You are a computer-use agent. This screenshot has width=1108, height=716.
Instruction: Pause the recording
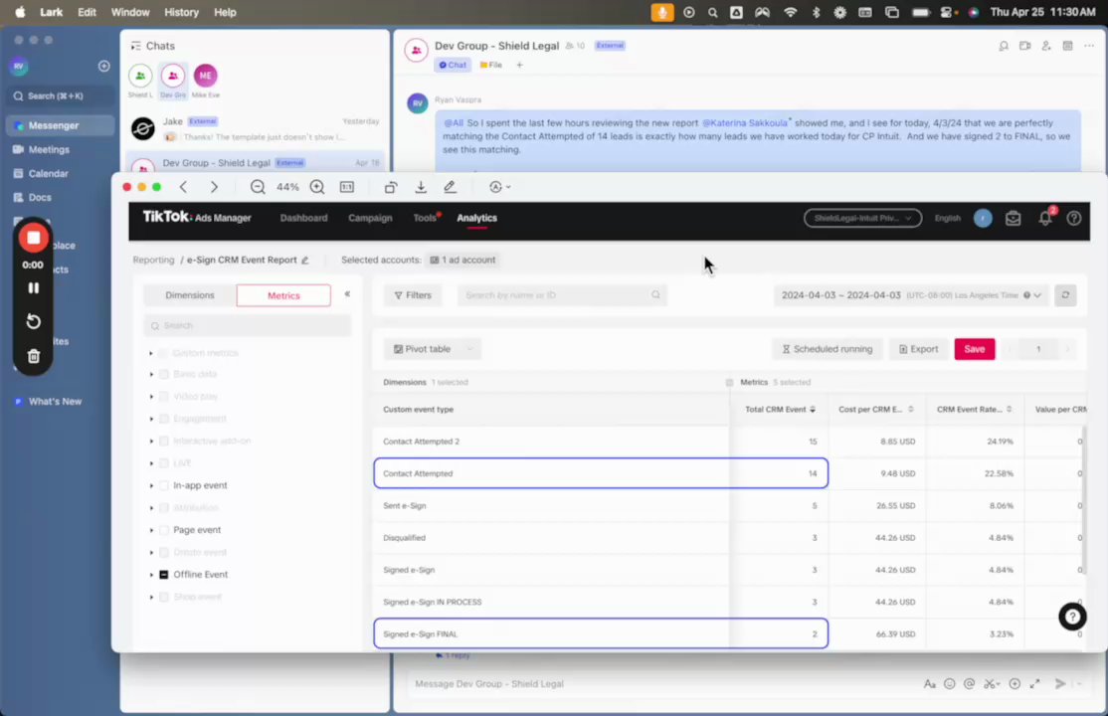[x=33, y=287]
